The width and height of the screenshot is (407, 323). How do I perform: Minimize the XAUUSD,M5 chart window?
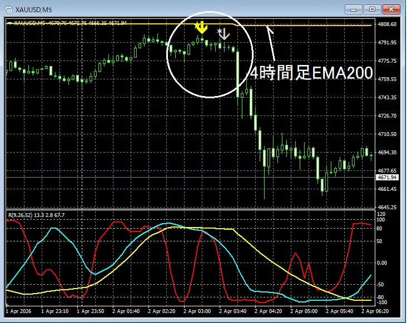click(x=353, y=9)
